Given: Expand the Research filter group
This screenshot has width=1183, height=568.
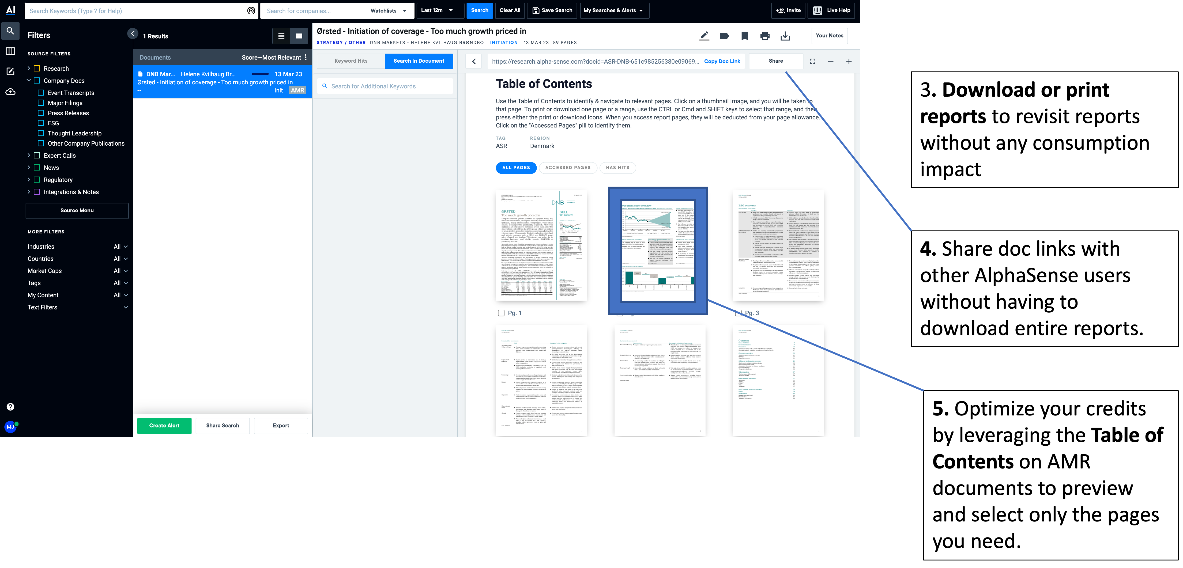Looking at the screenshot, I should point(28,69).
